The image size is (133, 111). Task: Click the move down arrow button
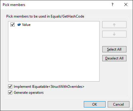click(x=114, y=34)
